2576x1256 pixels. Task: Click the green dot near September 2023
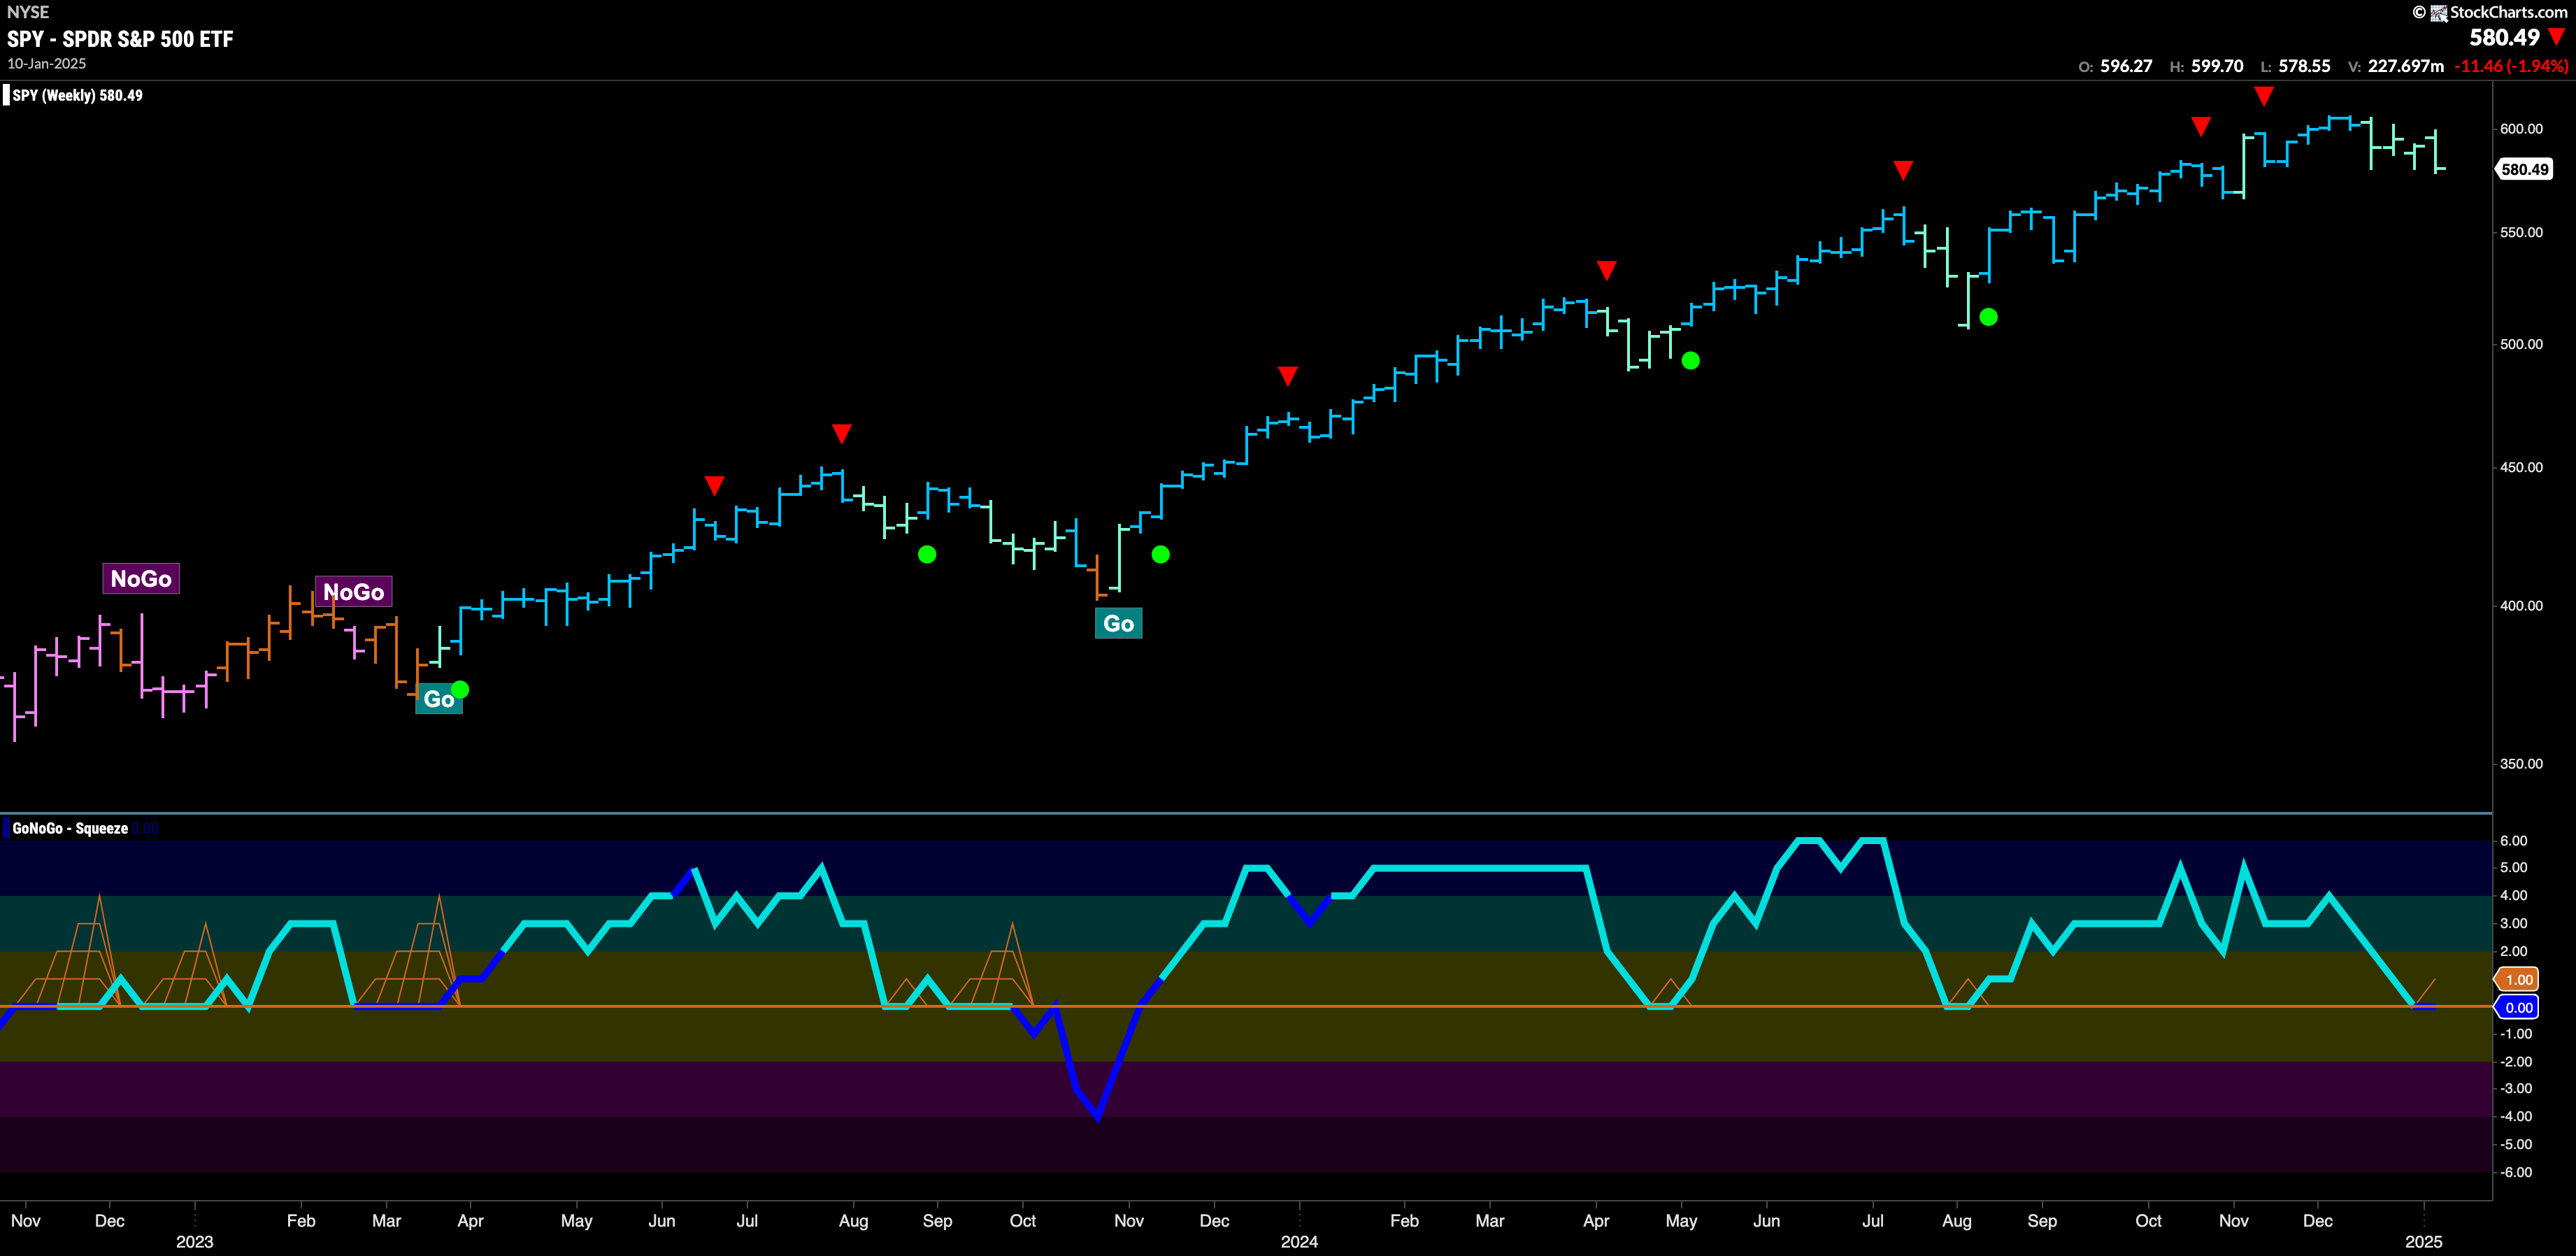click(927, 554)
